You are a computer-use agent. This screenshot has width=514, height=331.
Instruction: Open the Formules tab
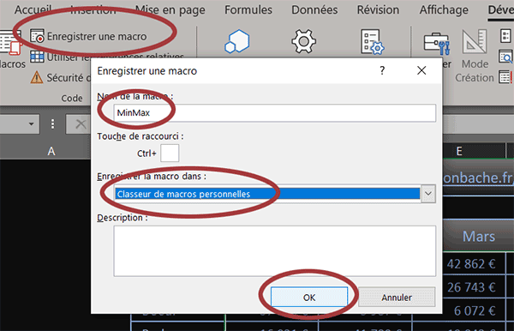(x=248, y=9)
